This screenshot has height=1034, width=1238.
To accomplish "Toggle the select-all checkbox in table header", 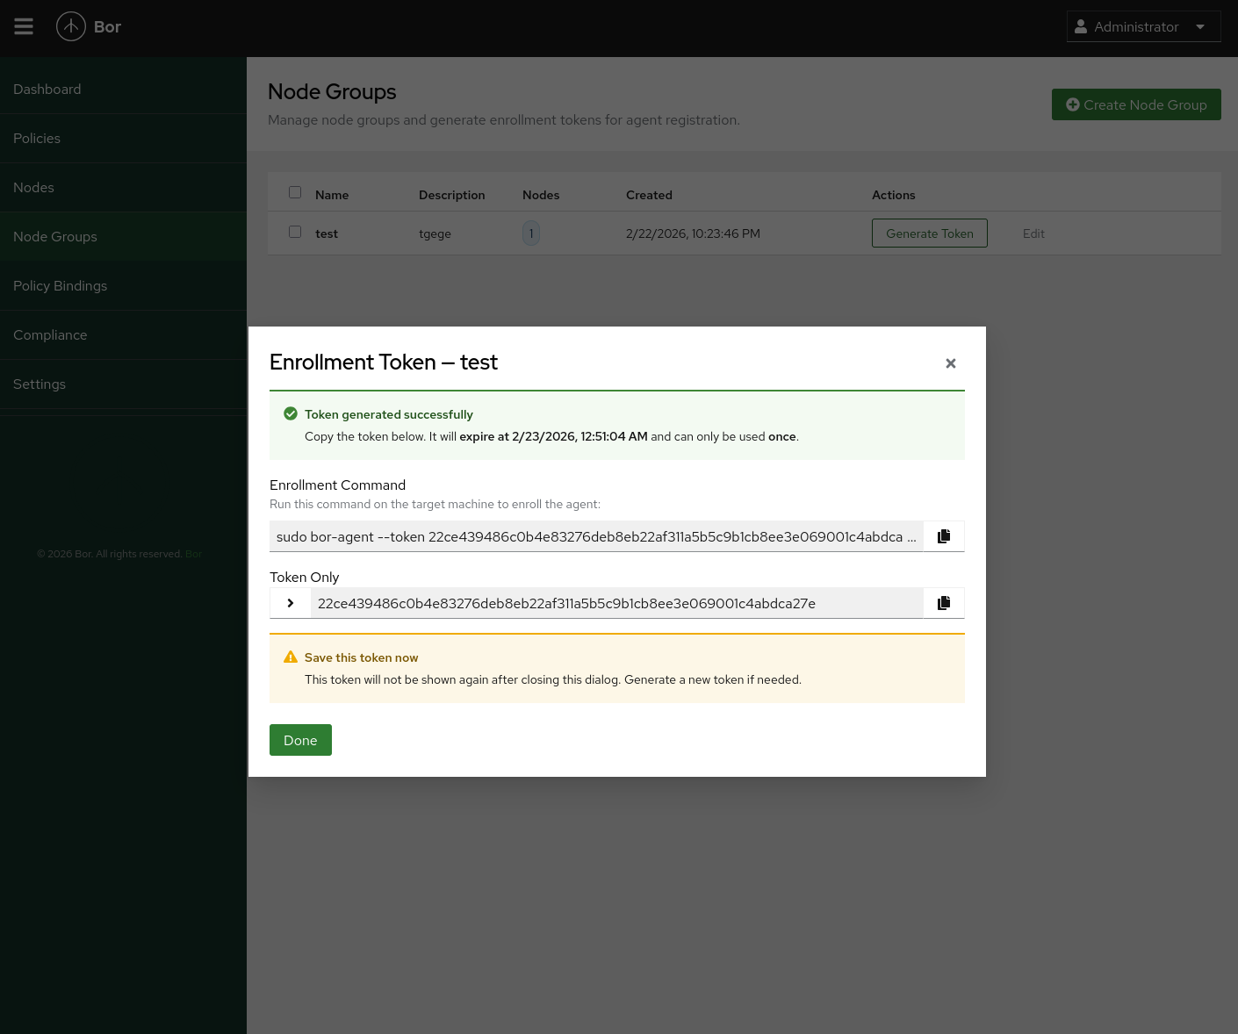I will [x=295, y=191].
